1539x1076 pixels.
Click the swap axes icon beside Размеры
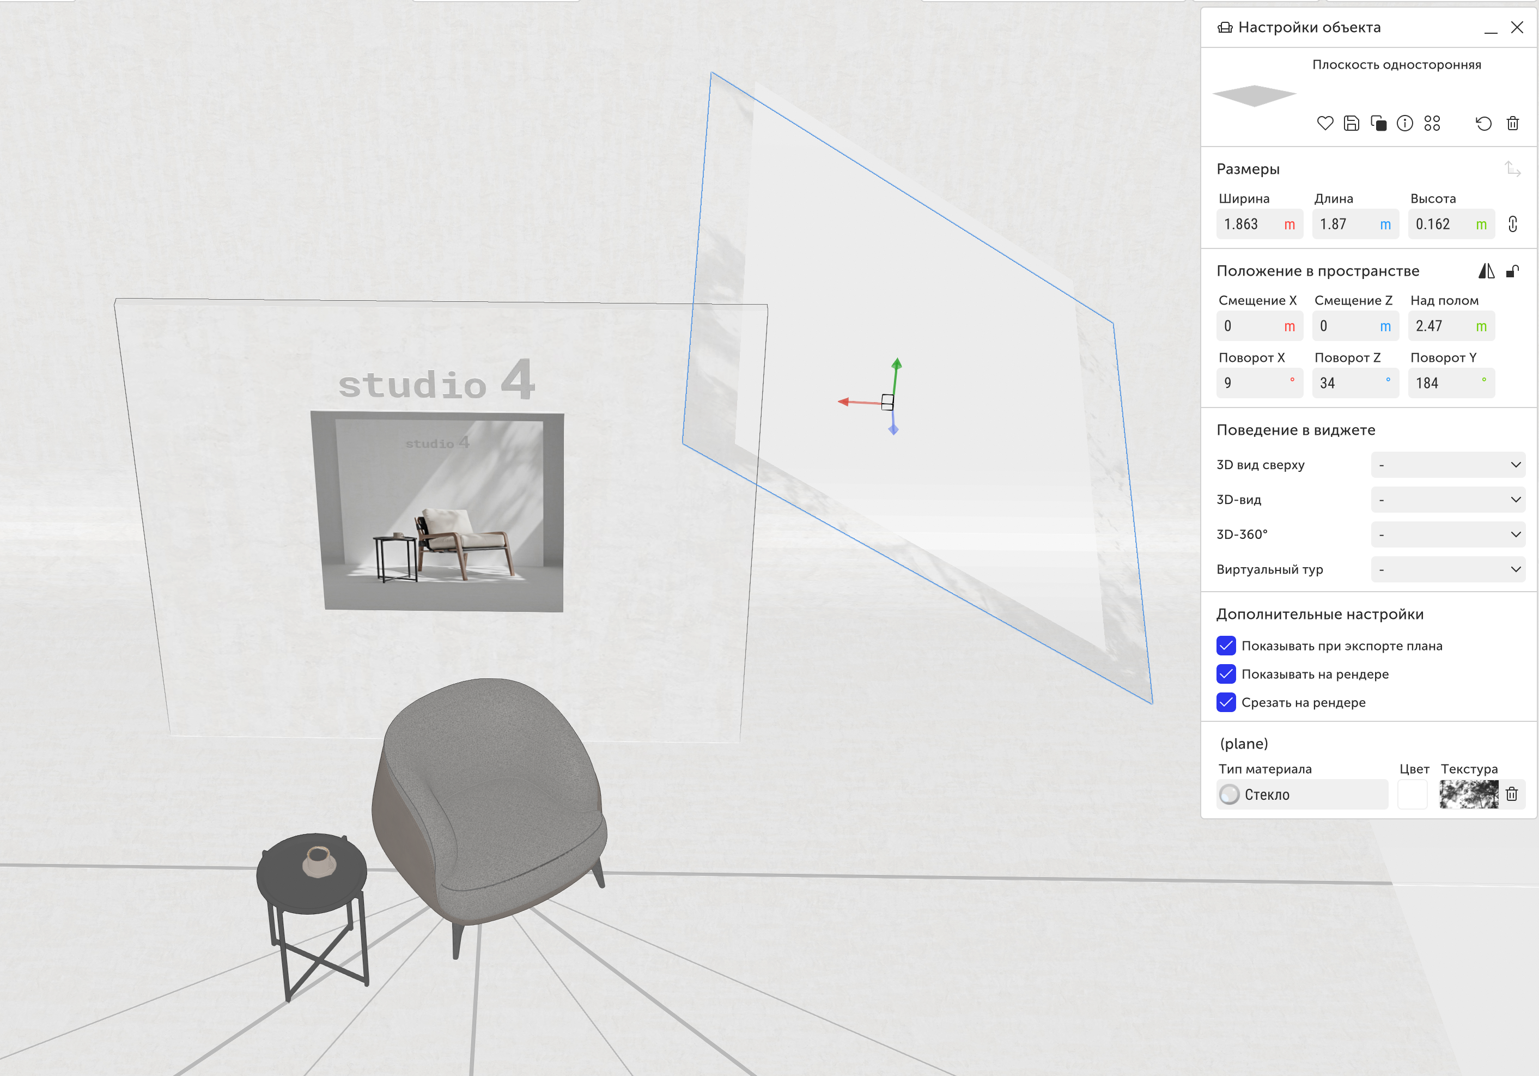coord(1512,169)
